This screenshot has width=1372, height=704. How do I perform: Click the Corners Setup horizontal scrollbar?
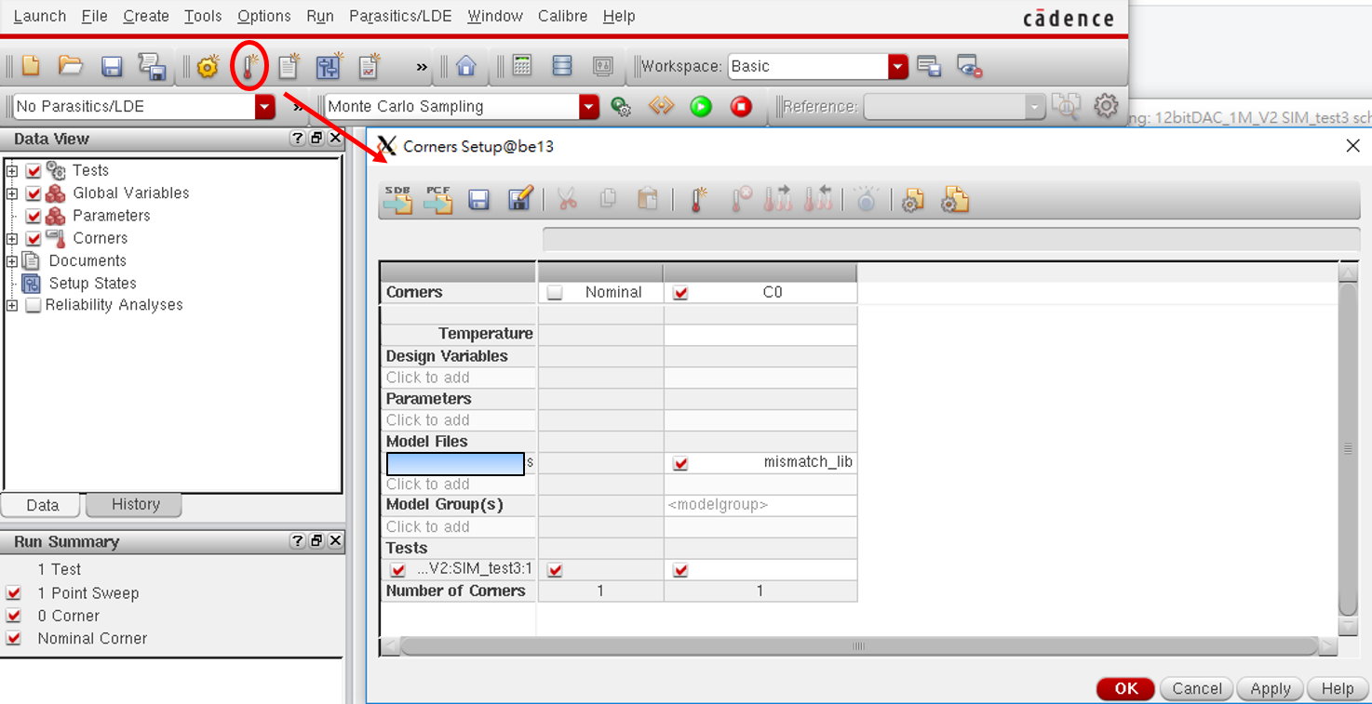[858, 646]
